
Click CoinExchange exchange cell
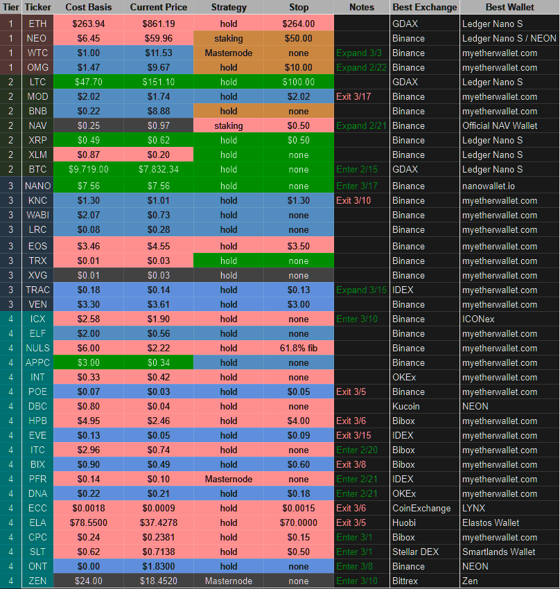point(424,508)
